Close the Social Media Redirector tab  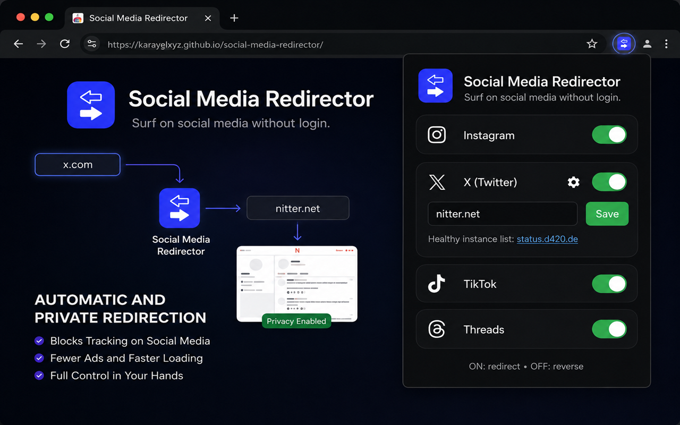[208, 18]
